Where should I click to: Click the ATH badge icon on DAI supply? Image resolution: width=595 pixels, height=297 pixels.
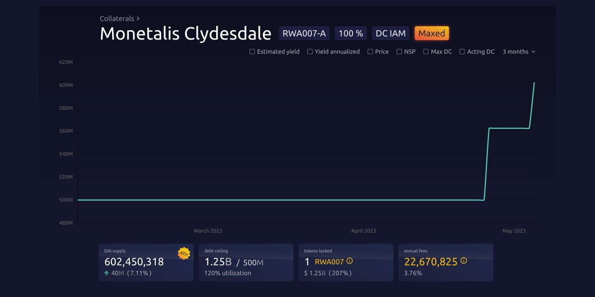[183, 253]
